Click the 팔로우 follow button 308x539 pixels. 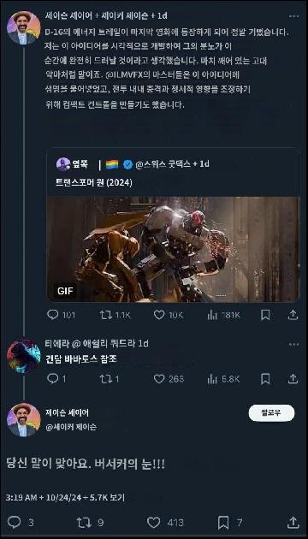(271, 413)
